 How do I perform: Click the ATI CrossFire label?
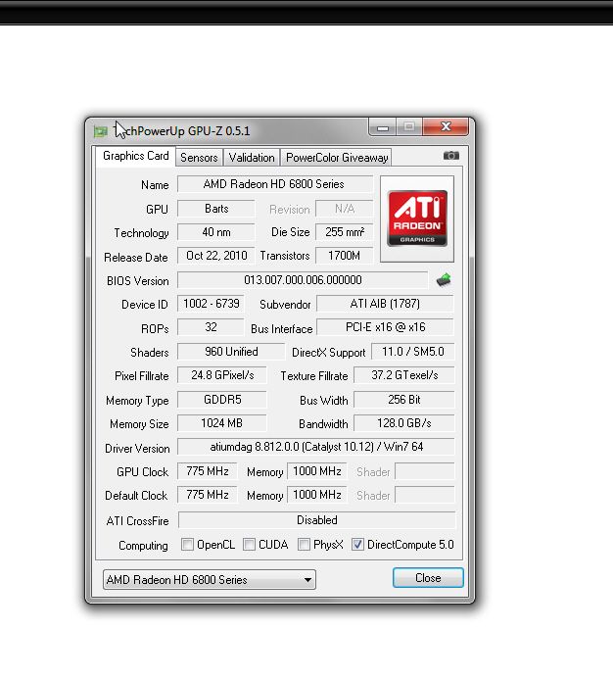click(137, 521)
